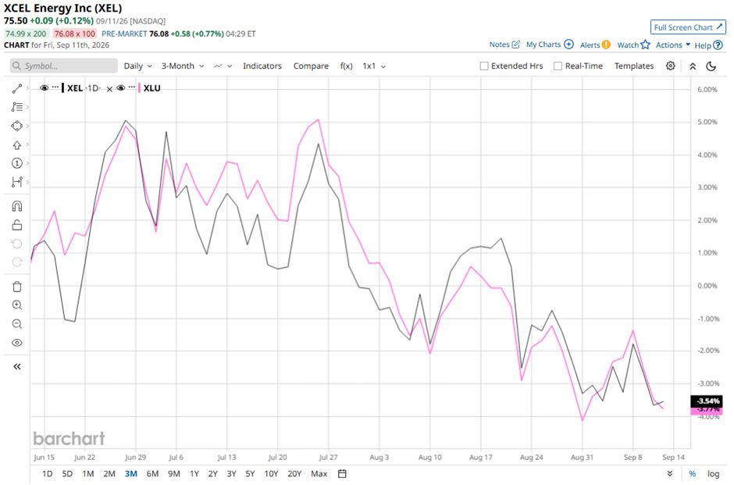Open Templates link
The height and width of the screenshot is (485, 734).
634,66
